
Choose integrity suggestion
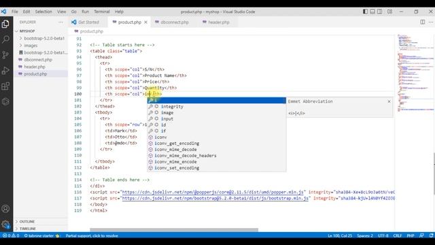tap(216, 106)
